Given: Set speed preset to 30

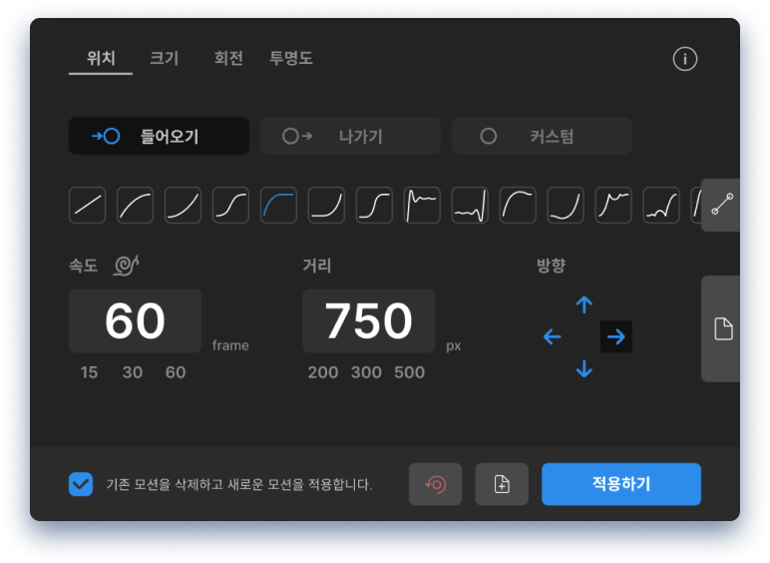Looking at the screenshot, I should point(133,372).
